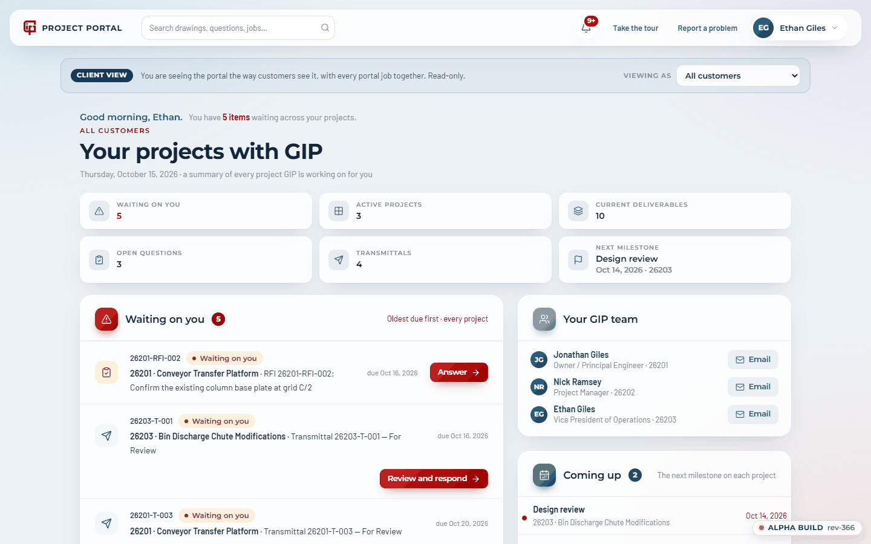The width and height of the screenshot is (871, 544).
Task: Click Review and respond for 26203-T-001
Action: click(x=434, y=479)
